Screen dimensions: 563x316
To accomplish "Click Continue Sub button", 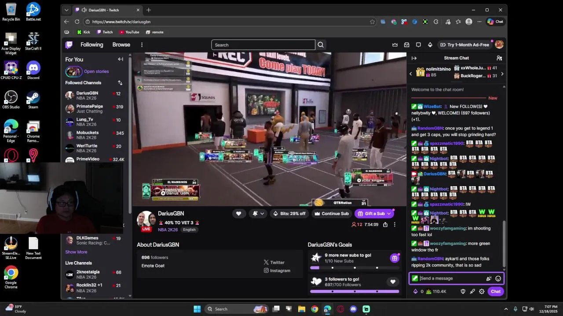I will 332,214.
